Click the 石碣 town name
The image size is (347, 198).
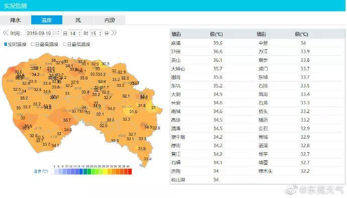176,163
